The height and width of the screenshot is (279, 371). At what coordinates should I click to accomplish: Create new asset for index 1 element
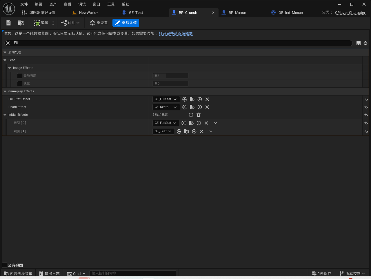coord(194,131)
